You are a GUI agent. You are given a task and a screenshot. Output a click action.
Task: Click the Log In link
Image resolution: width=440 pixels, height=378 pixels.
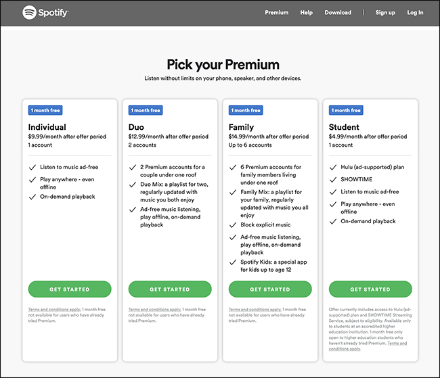click(x=415, y=13)
